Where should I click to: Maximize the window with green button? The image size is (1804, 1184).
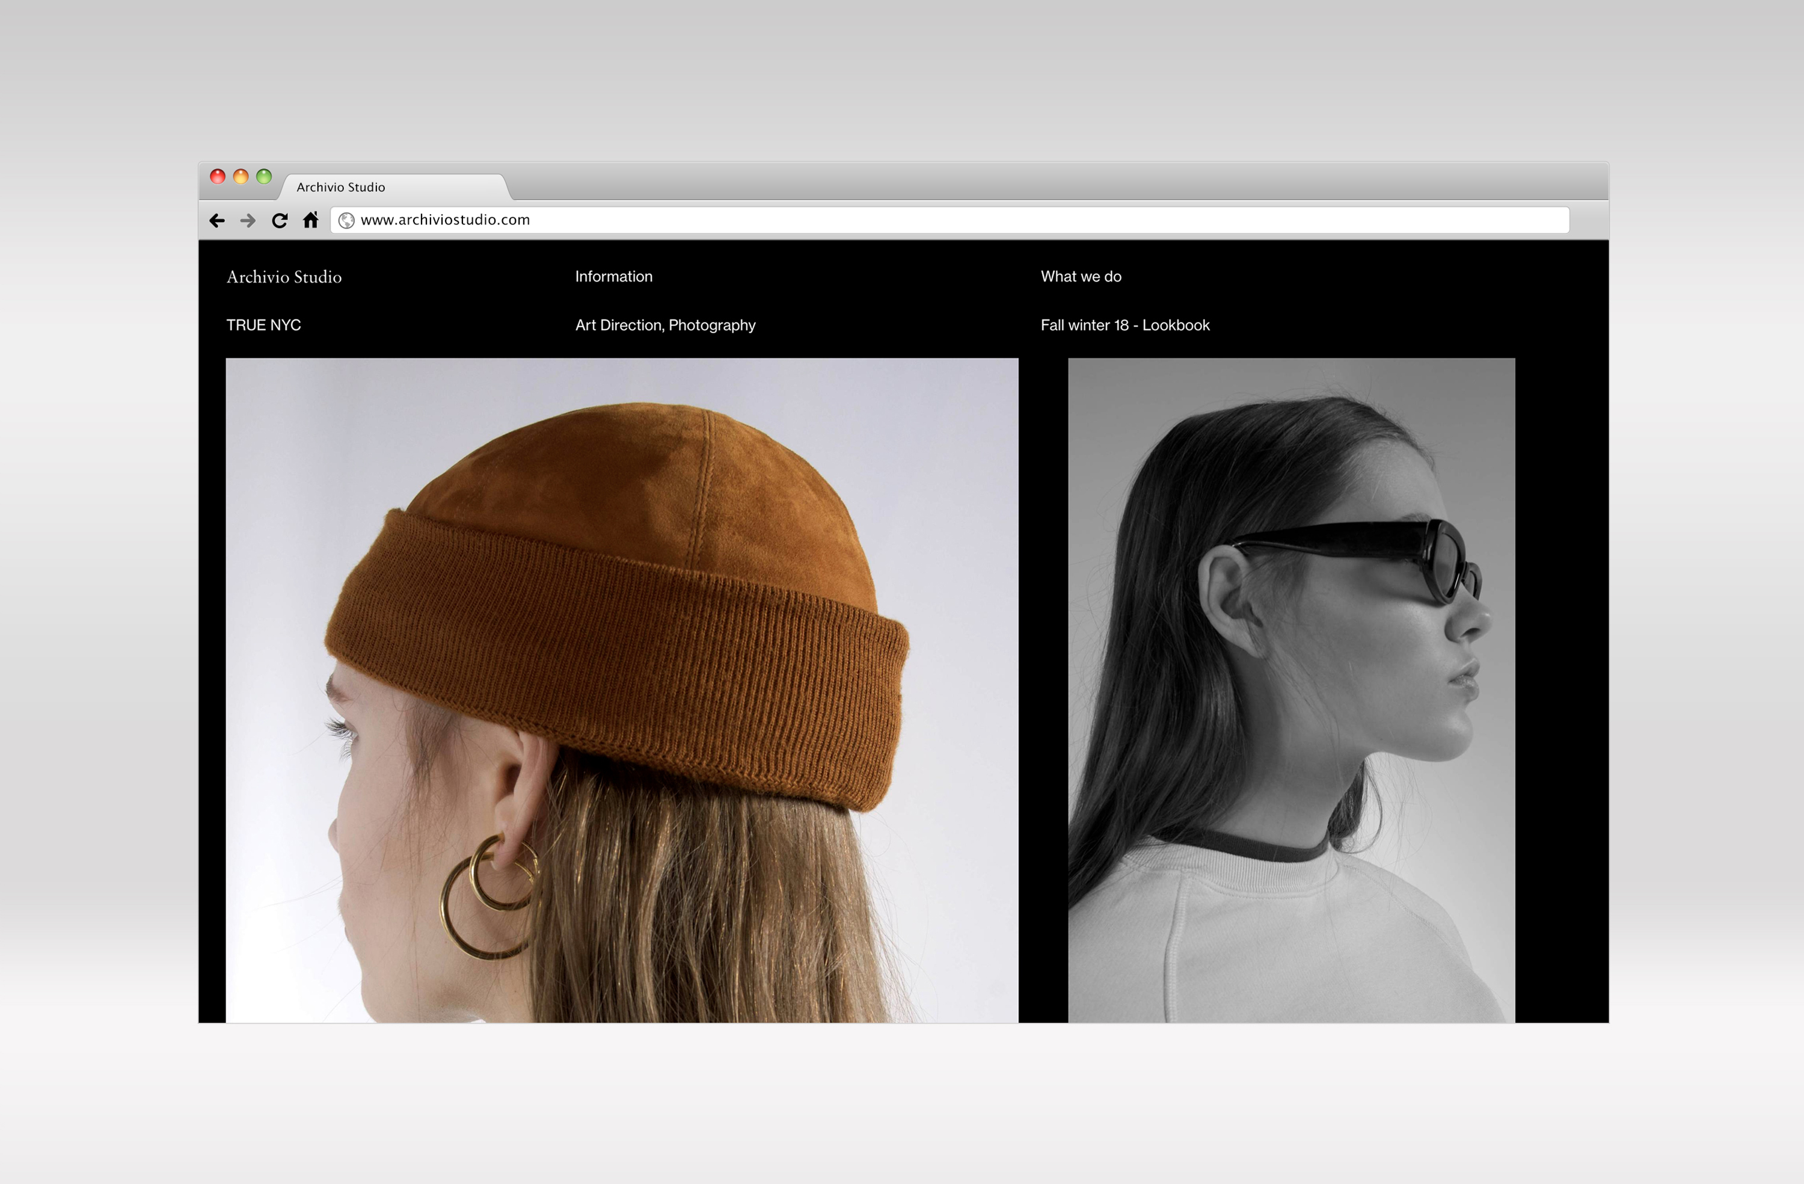tap(264, 177)
